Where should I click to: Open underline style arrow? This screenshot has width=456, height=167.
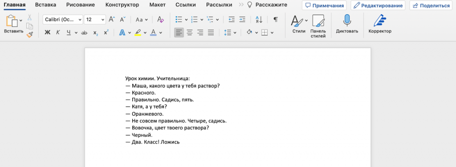click(x=76, y=32)
